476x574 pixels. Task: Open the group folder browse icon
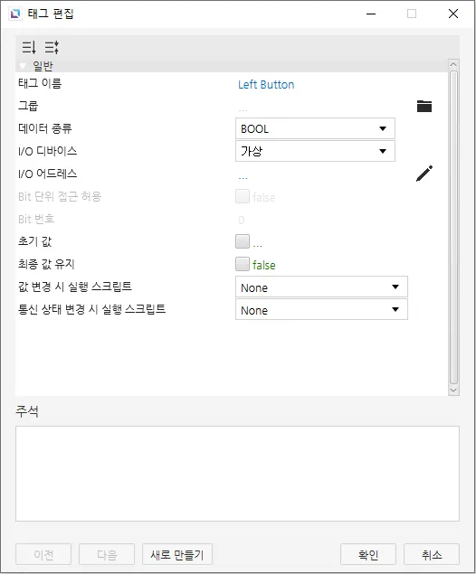click(x=424, y=106)
